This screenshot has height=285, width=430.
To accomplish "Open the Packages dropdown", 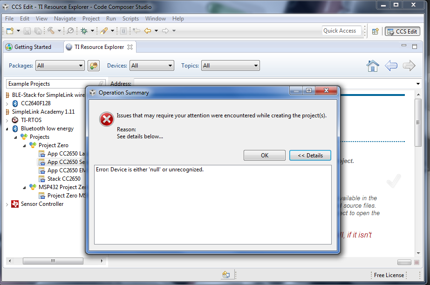I will (60, 66).
